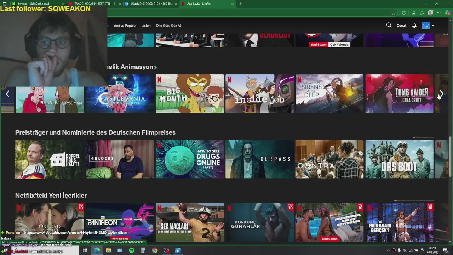Open Der Pass thumbnail
453x255 pixels.
click(x=259, y=159)
